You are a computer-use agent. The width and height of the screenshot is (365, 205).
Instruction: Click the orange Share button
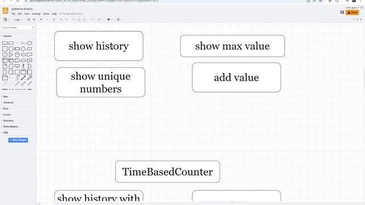pyautogui.click(x=352, y=13)
